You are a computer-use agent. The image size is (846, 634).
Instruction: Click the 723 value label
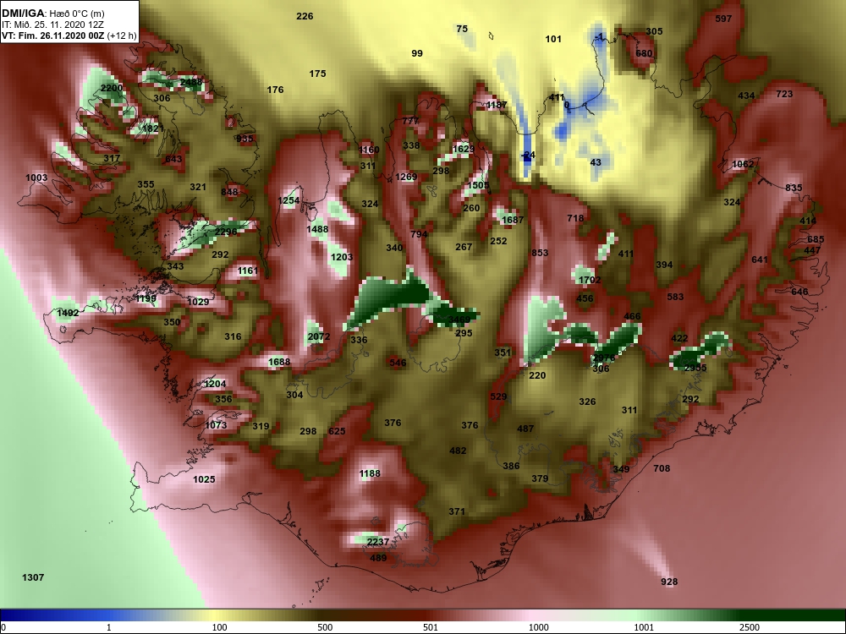click(x=784, y=94)
